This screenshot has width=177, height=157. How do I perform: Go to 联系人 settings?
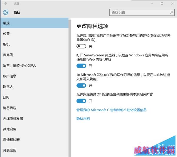(x=35, y=87)
